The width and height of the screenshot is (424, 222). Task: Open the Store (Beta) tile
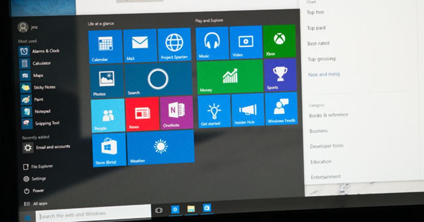pyautogui.click(x=109, y=150)
